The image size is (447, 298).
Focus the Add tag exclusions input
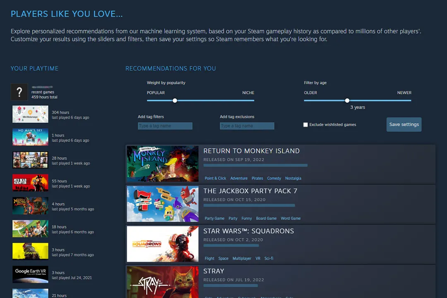point(247,126)
